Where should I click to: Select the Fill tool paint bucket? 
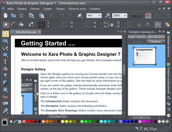5,68
